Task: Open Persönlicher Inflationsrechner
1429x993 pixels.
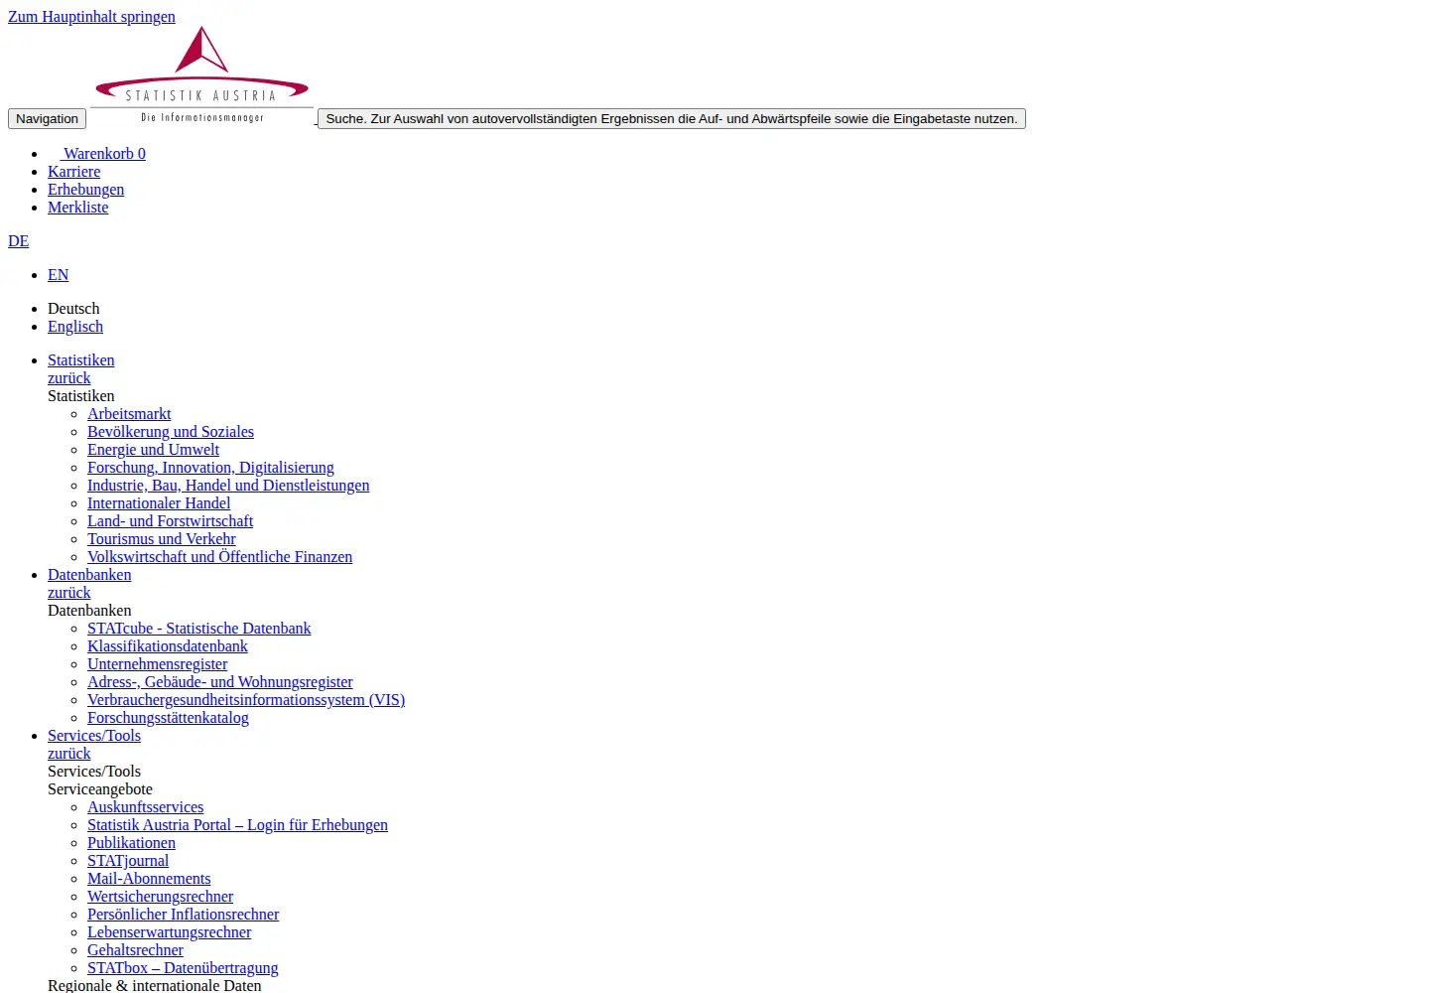Action: click(184, 915)
